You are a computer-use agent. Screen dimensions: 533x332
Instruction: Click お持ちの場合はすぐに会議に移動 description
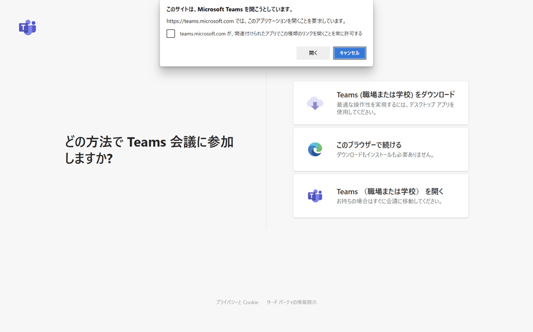click(x=390, y=201)
